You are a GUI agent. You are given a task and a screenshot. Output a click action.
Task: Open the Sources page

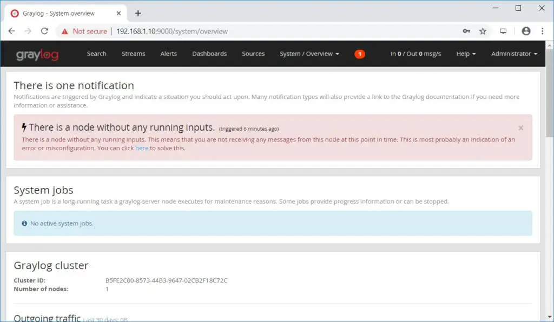coord(253,53)
